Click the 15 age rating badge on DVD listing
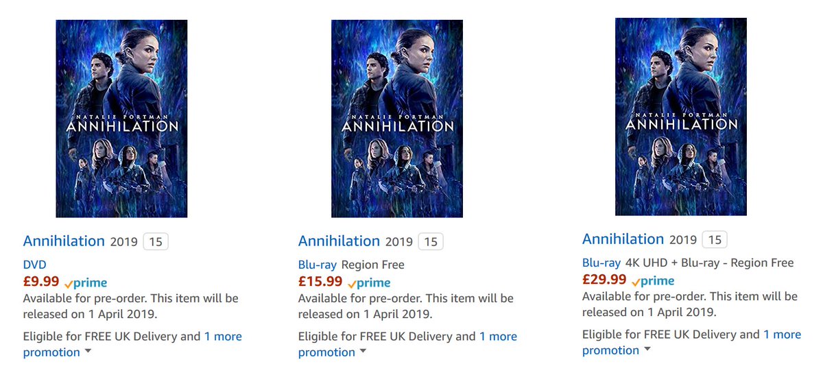The image size is (823, 375). tap(156, 241)
